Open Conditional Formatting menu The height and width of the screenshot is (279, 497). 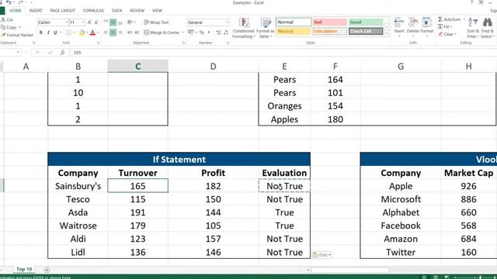tap(243, 28)
